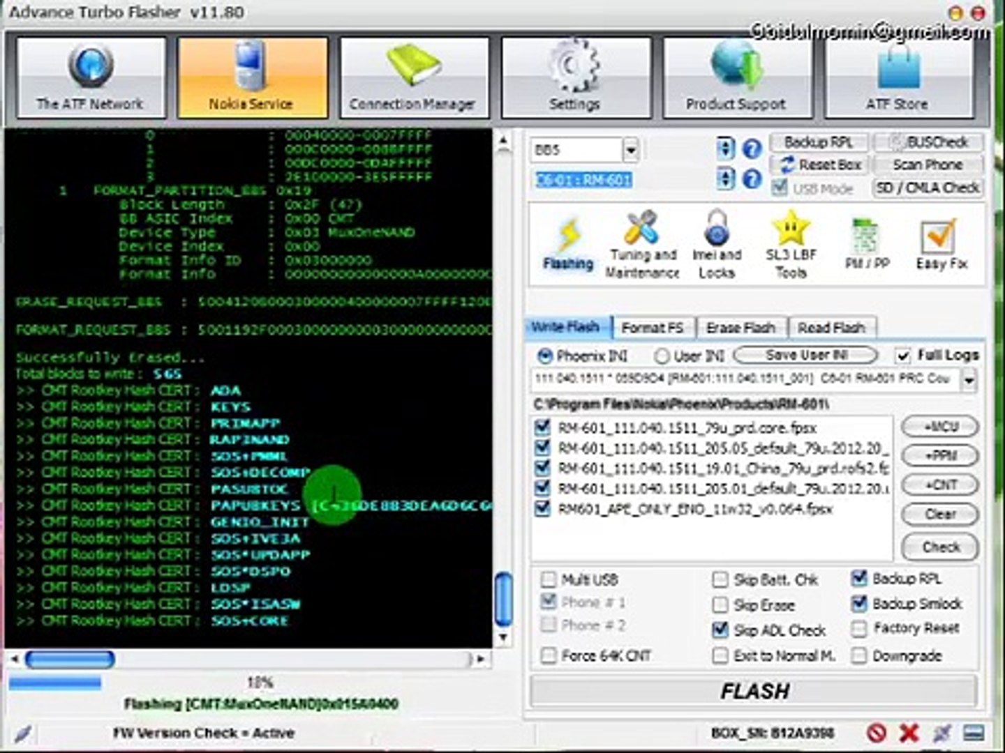The width and height of the screenshot is (1005, 753).
Task: Open the Settings gear section
Action: (575, 77)
